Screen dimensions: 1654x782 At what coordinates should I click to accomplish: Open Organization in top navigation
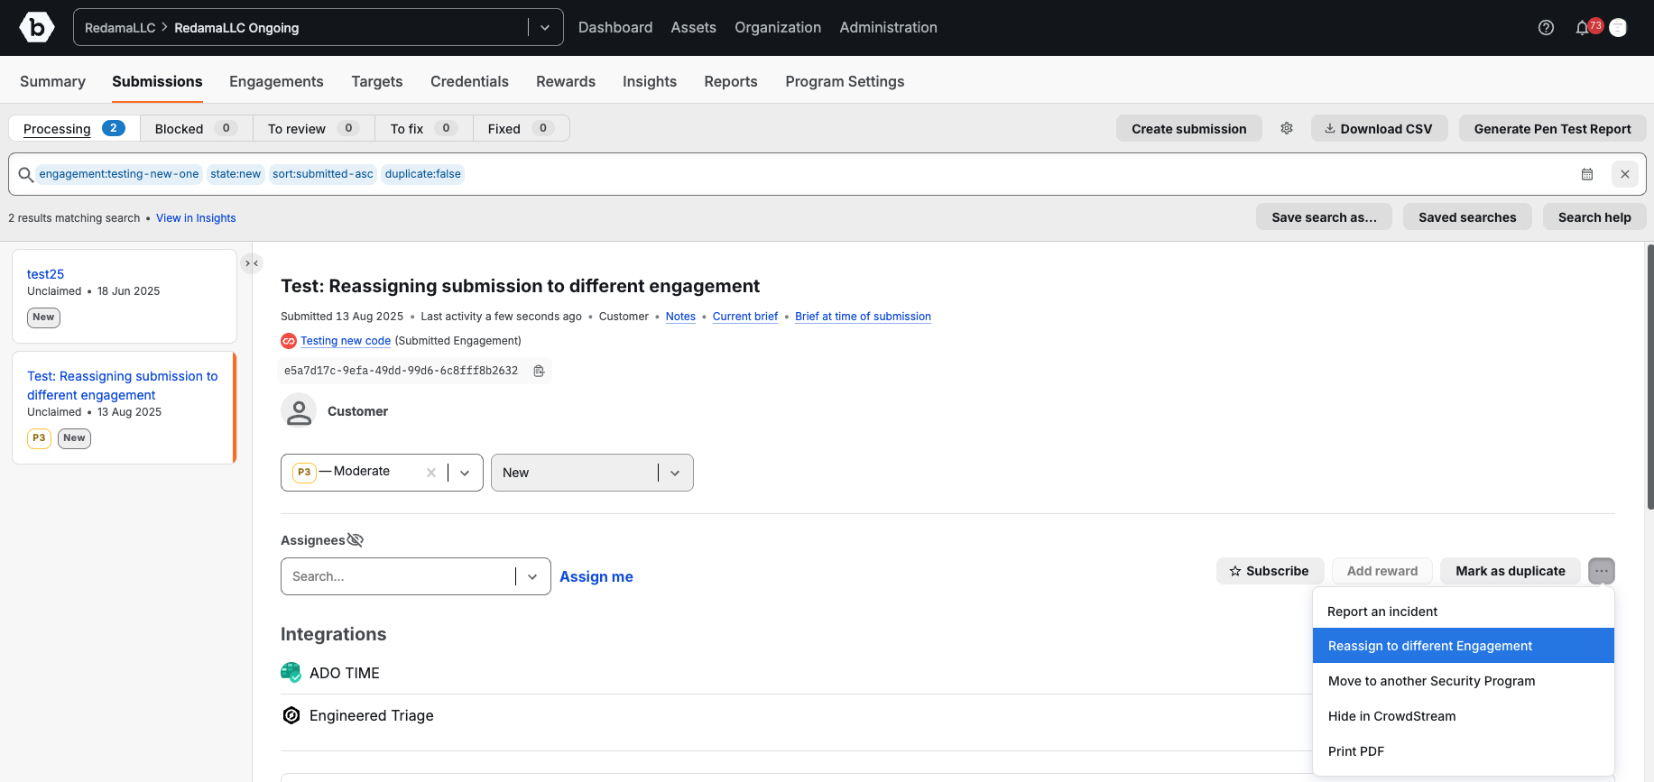coord(778,27)
